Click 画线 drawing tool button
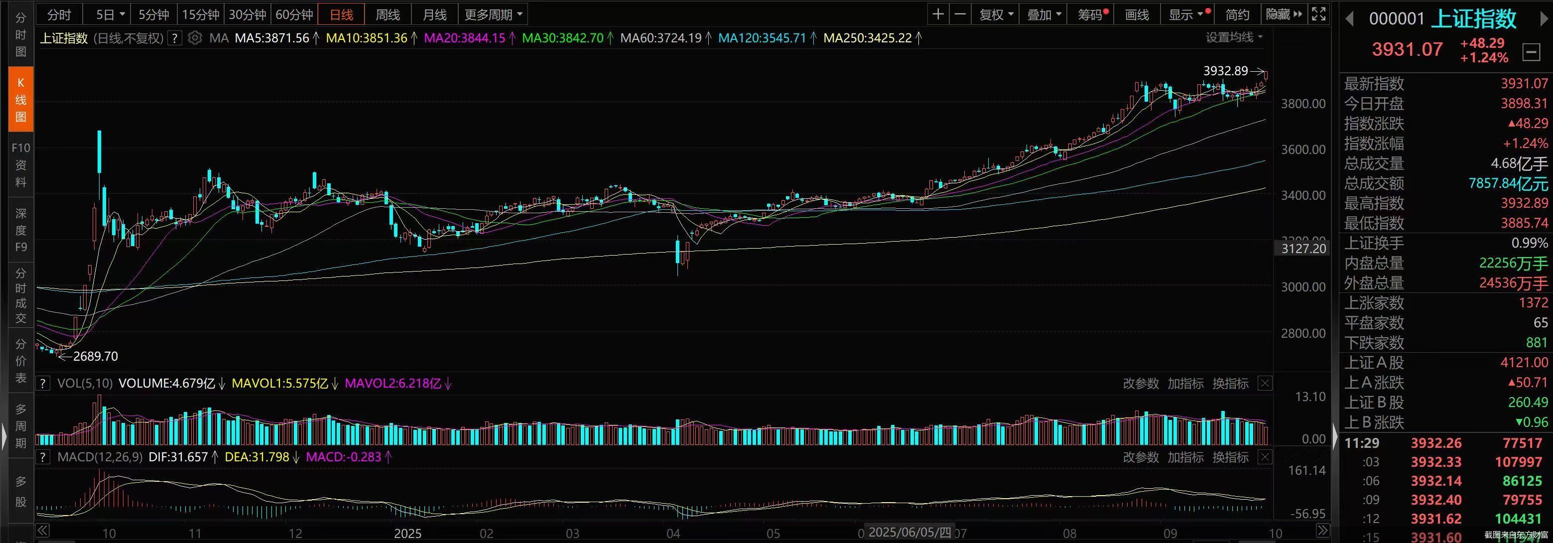The width and height of the screenshot is (1553, 543). click(x=1137, y=14)
